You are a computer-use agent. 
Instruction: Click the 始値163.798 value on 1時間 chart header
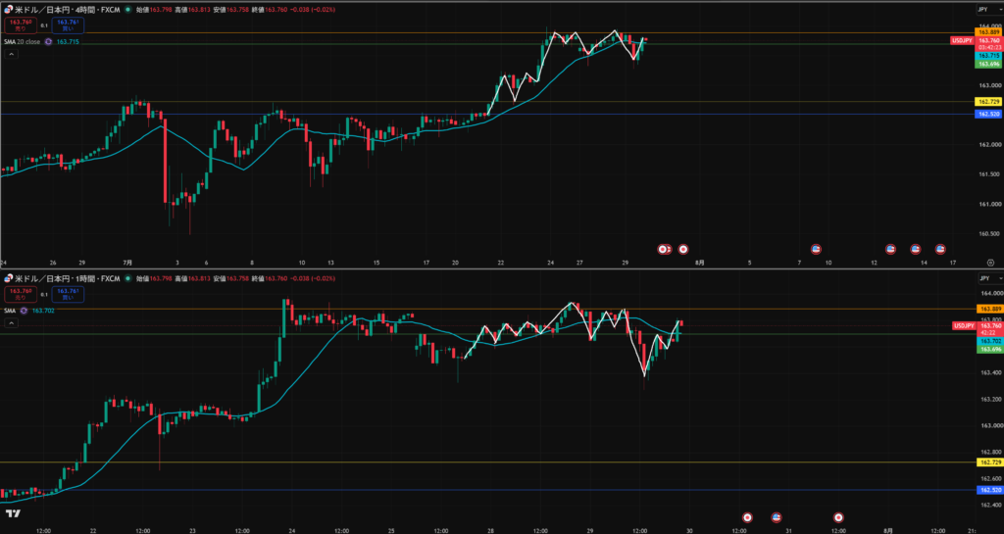pyautogui.click(x=154, y=278)
